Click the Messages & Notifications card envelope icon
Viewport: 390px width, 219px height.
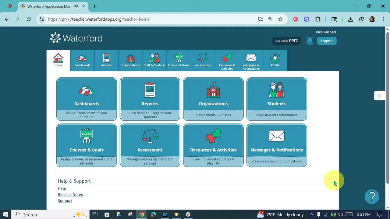pyautogui.click(x=277, y=136)
